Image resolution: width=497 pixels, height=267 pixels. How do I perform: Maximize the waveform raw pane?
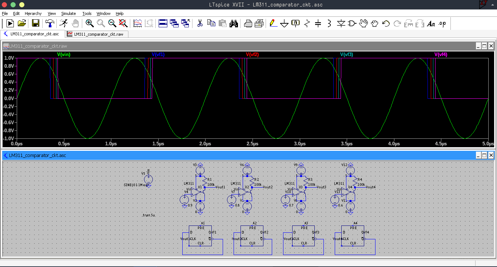pos(484,46)
